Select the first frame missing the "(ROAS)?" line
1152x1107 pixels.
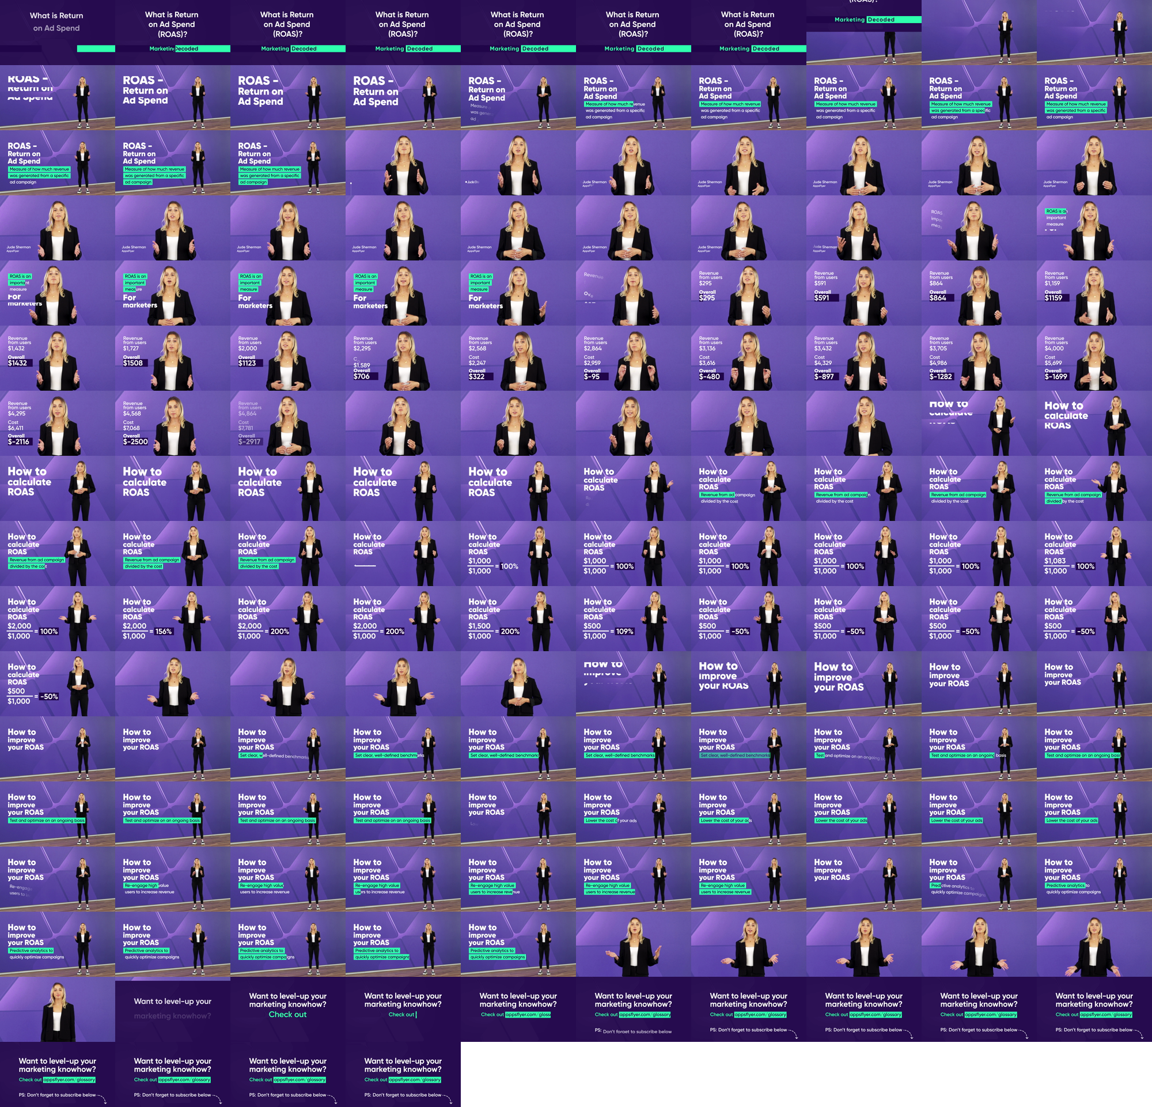coord(58,32)
